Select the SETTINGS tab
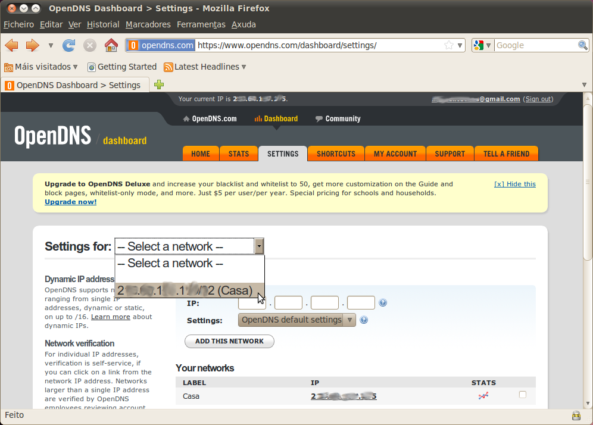 point(283,154)
